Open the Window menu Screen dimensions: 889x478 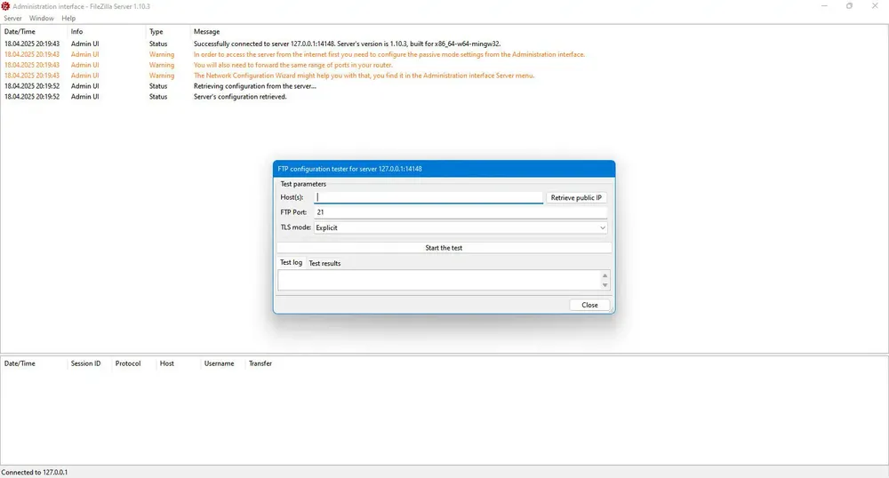click(x=42, y=18)
